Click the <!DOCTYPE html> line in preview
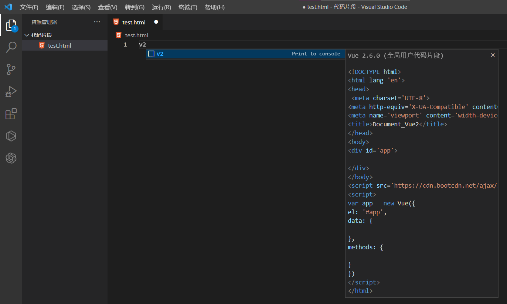Viewport: 507px width, 304px height. point(374,72)
